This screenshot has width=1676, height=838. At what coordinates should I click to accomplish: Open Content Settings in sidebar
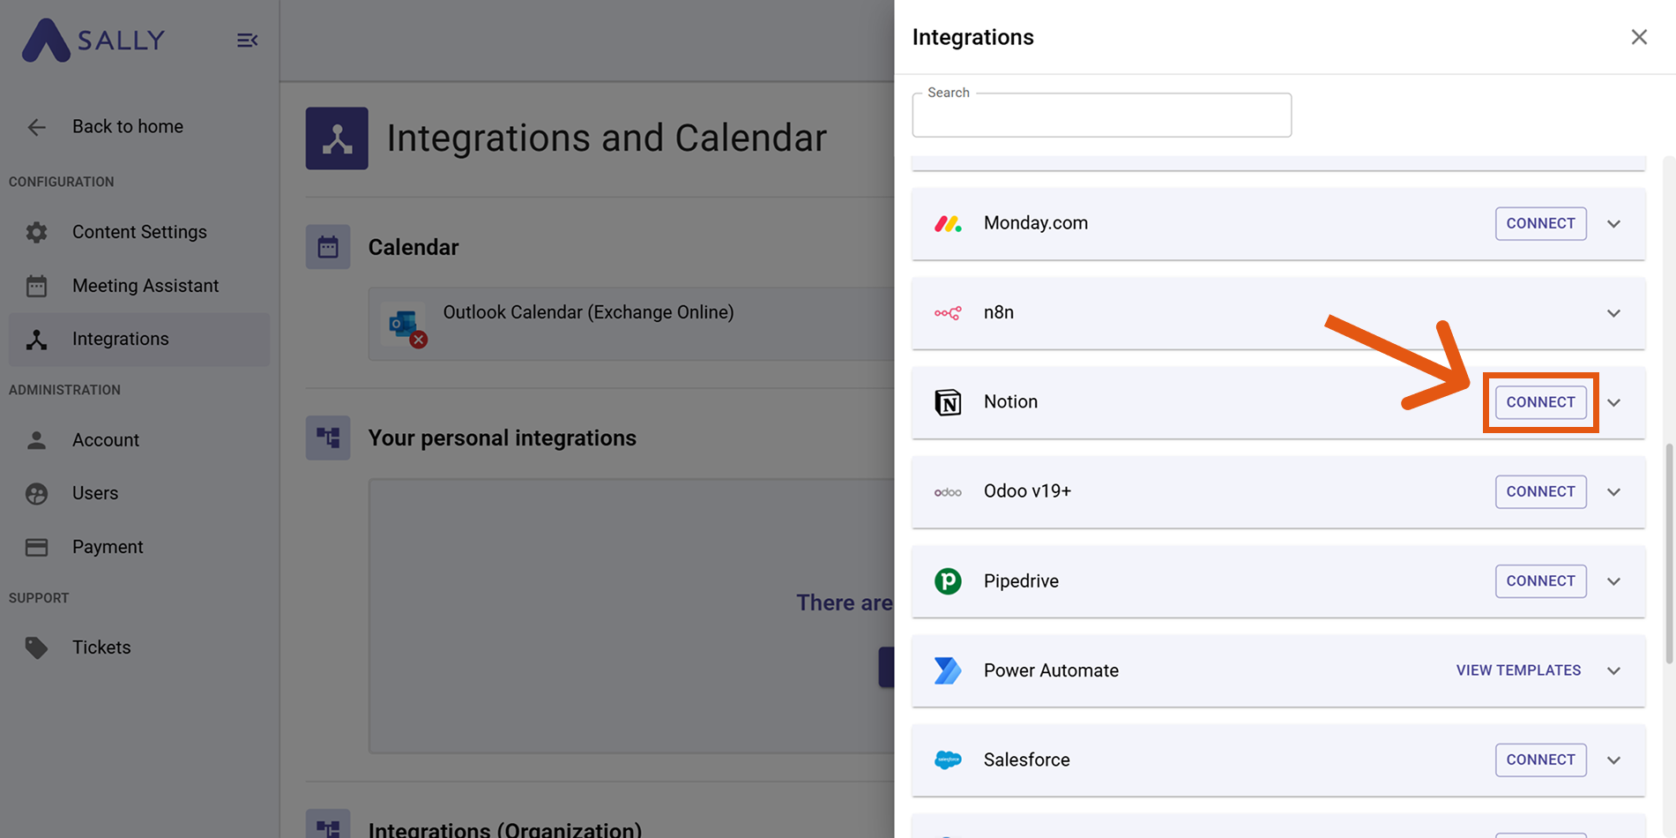pos(139,232)
